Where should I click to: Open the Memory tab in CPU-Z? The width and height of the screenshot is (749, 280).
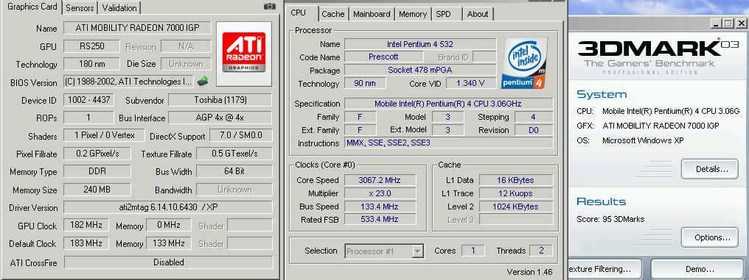pyautogui.click(x=413, y=14)
